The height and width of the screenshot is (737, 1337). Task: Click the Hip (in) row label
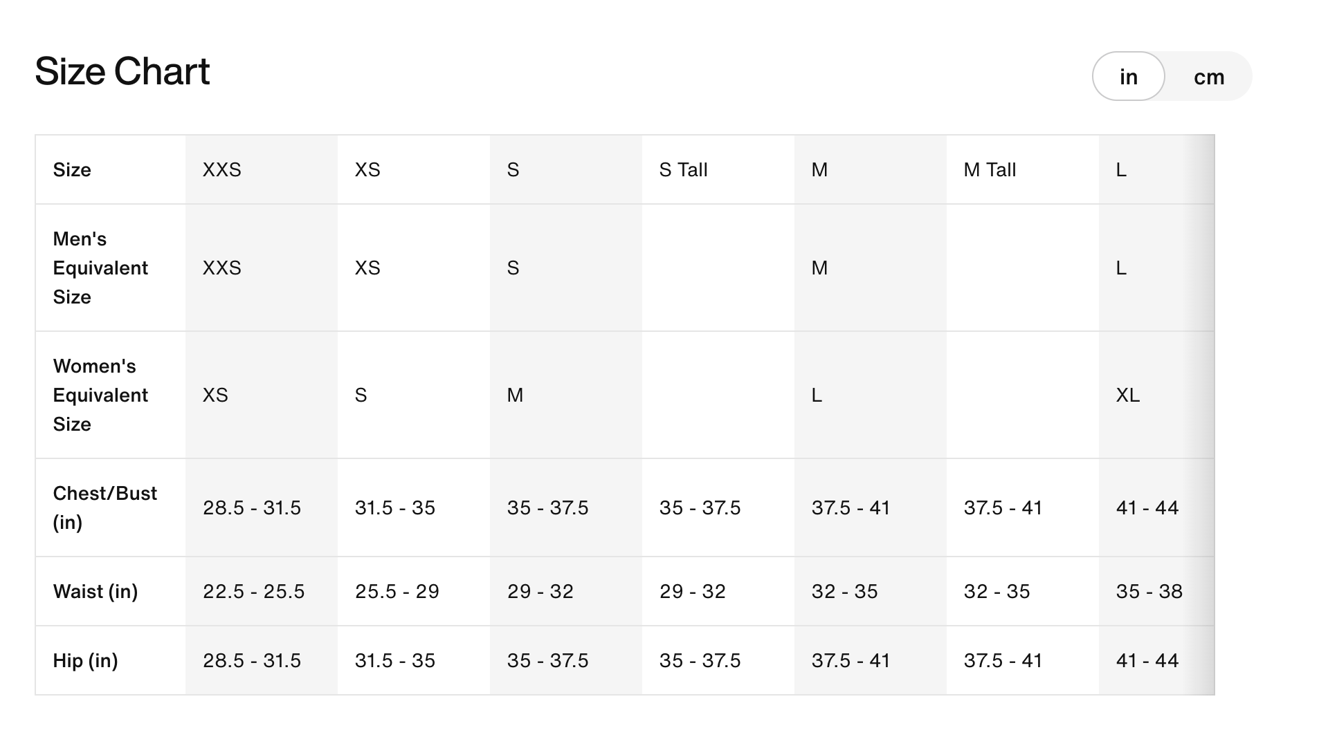(85, 661)
